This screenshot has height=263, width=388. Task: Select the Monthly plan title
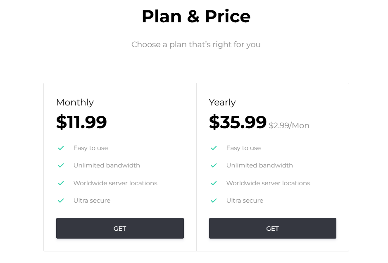click(75, 103)
